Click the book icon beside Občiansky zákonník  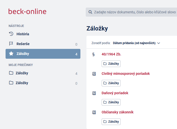click(94, 112)
